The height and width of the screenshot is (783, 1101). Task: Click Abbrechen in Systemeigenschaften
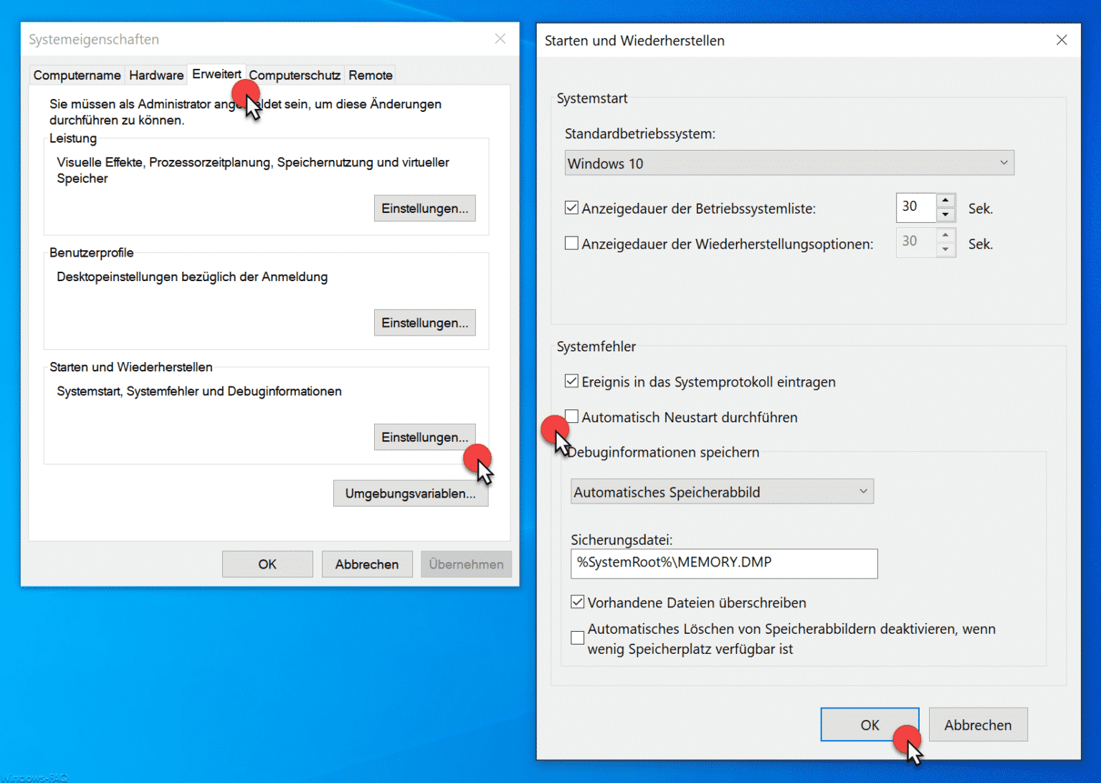pyautogui.click(x=366, y=564)
